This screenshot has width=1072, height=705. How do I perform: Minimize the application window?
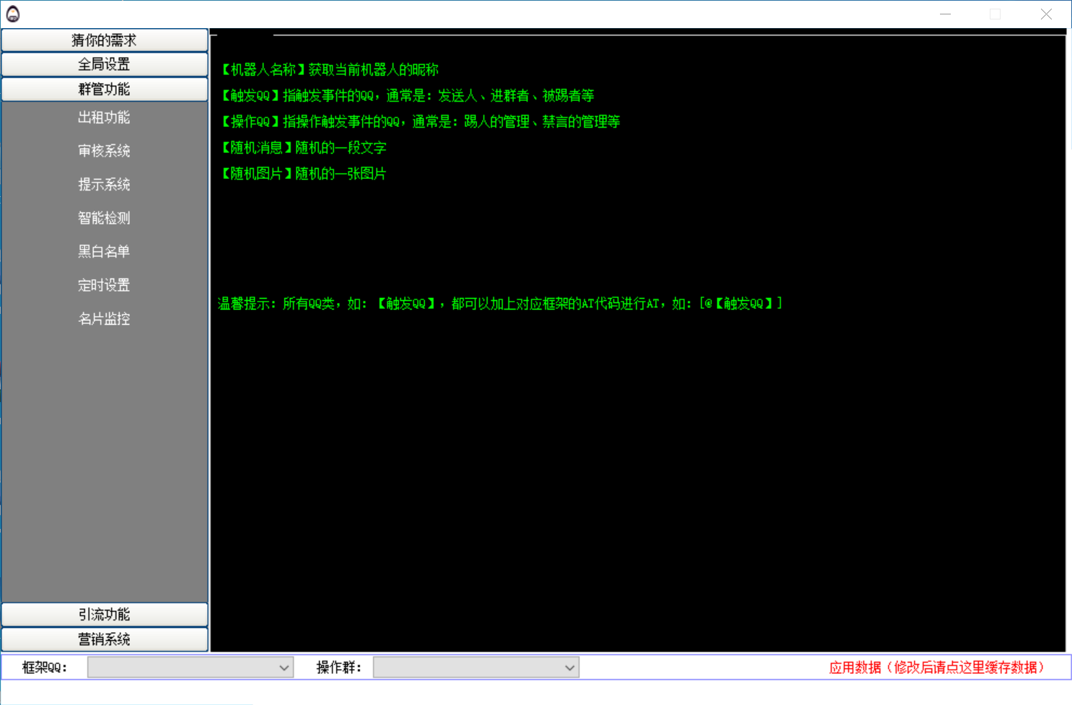[946, 14]
